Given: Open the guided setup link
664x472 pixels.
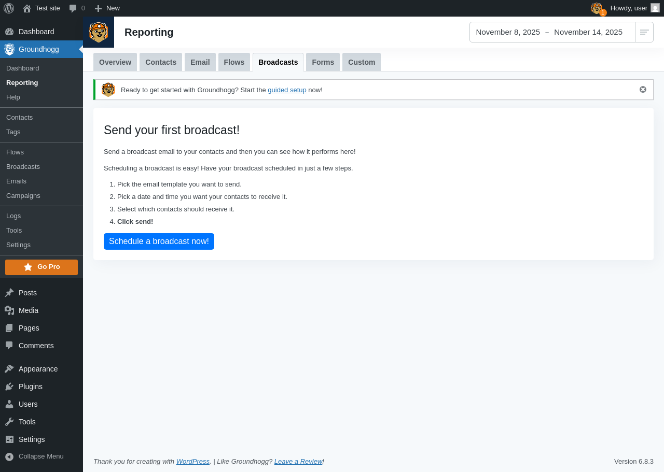Looking at the screenshot, I should (x=287, y=90).
